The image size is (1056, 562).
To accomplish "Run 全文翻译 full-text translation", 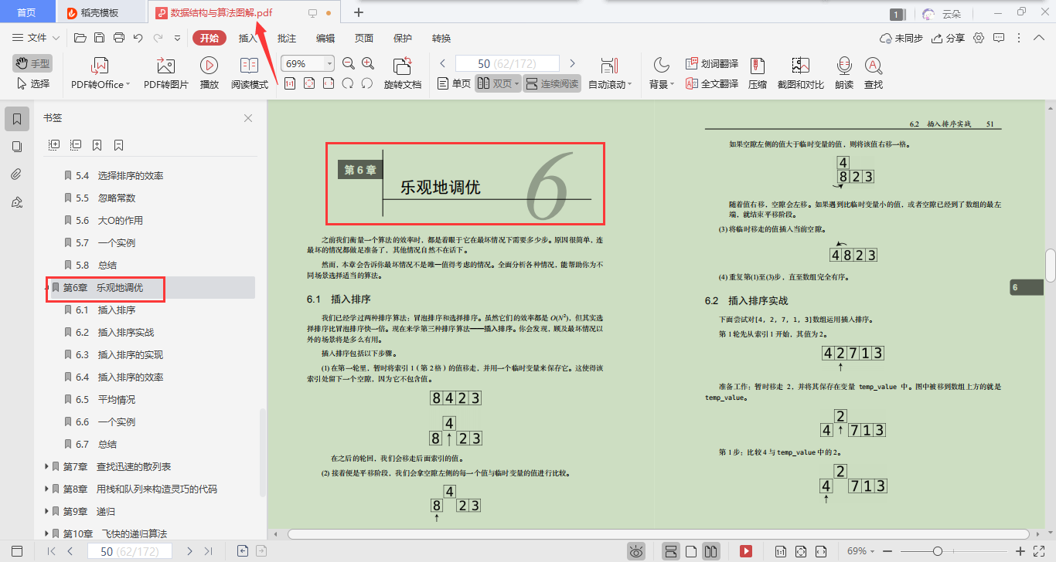I will tap(712, 83).
